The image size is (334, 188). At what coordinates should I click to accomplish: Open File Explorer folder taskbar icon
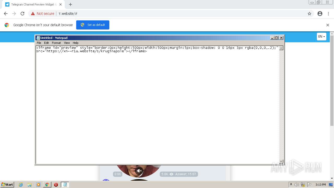click(29, 185)
